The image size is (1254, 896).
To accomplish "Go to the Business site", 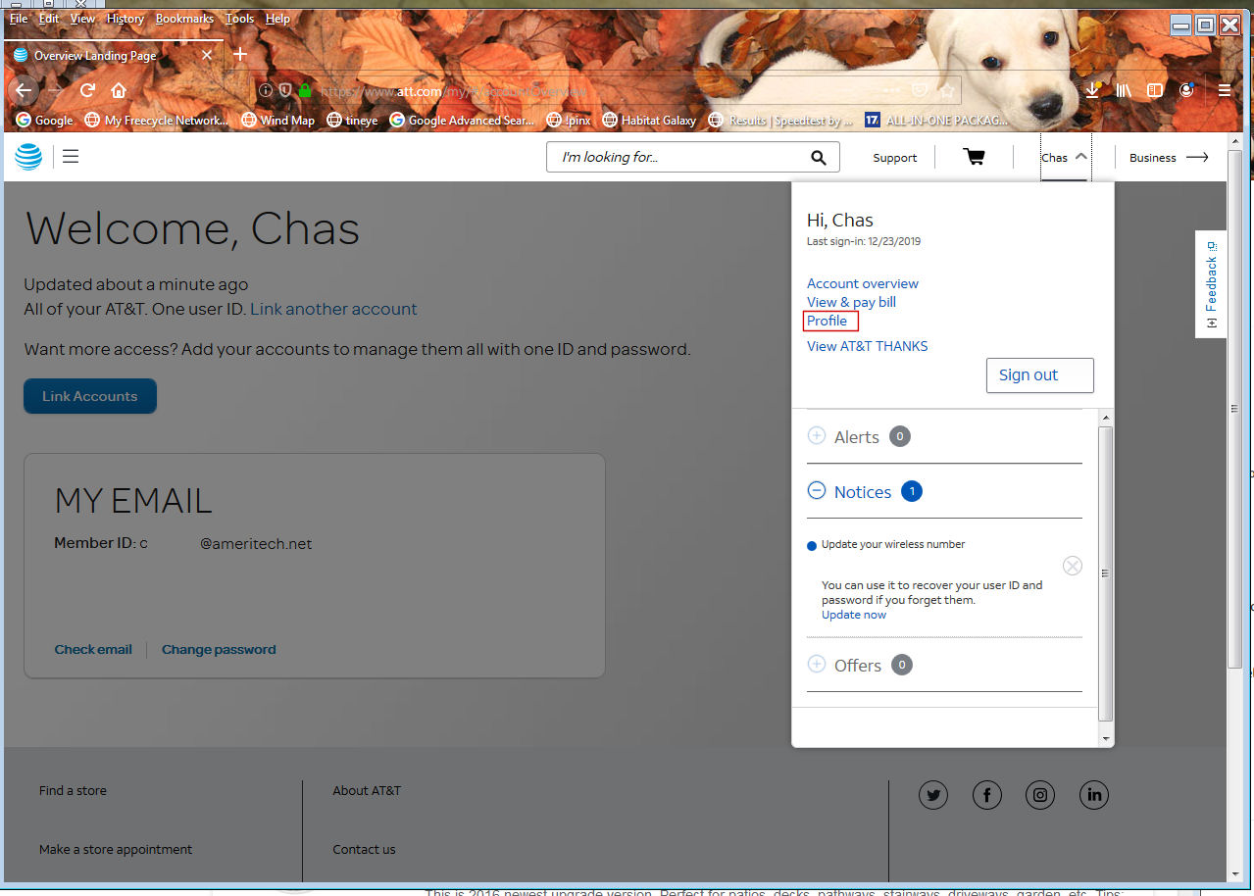I will tap(1169, 157).
